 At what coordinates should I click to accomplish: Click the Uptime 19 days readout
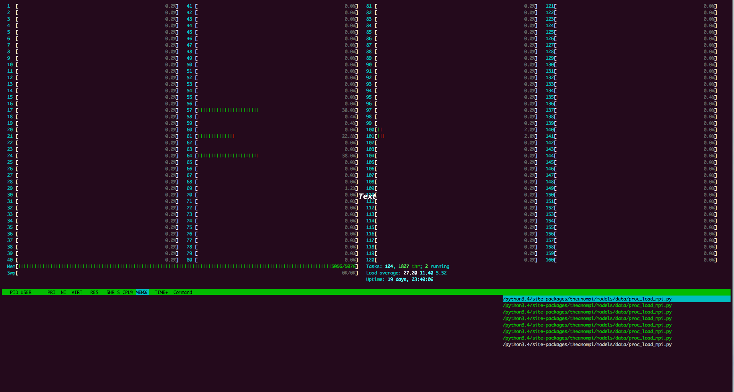click(400, 279)
